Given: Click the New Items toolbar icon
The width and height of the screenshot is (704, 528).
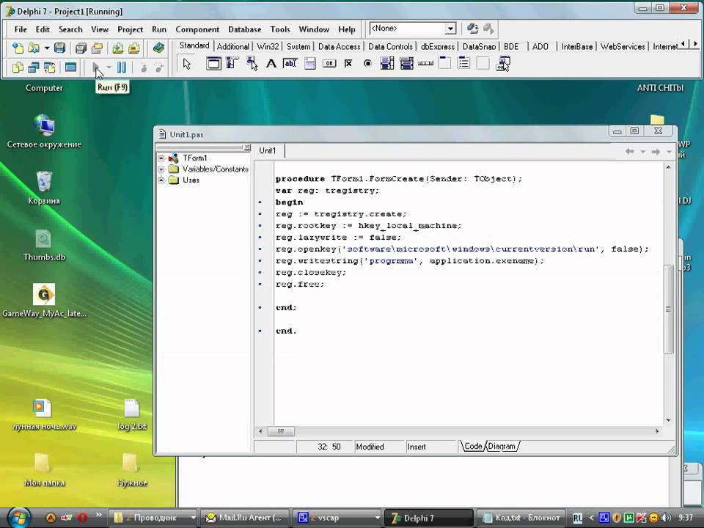Looking at the screenshot, I should (x=18, y=47).
